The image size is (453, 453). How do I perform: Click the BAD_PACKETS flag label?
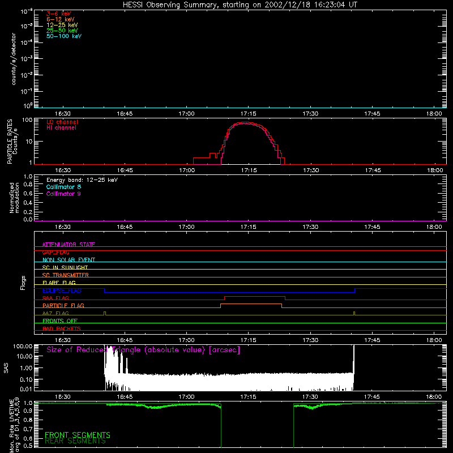point(62,328)
